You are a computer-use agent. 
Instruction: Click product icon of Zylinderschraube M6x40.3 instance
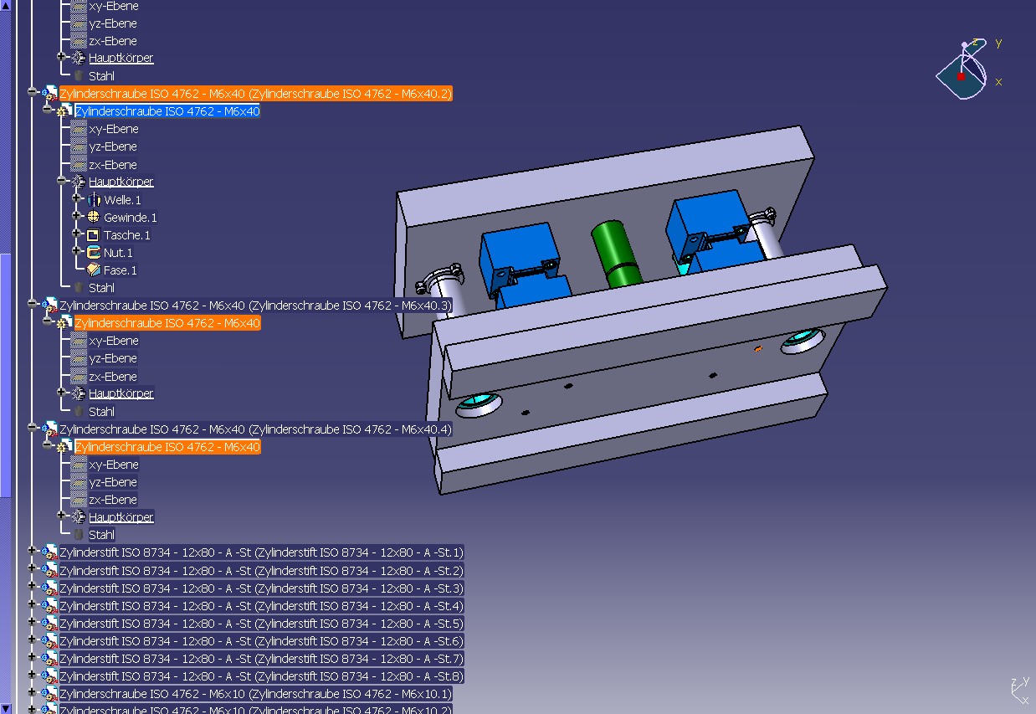pyautogui.click(x=49, y=306)
